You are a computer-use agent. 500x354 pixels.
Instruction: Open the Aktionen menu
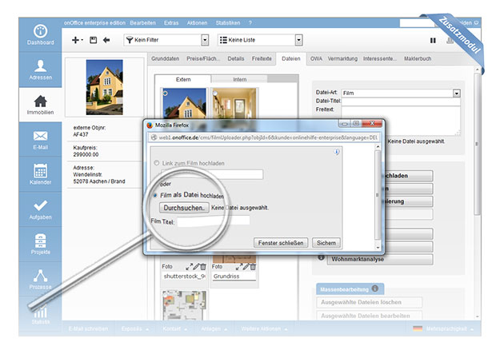(x=197, y=23)
